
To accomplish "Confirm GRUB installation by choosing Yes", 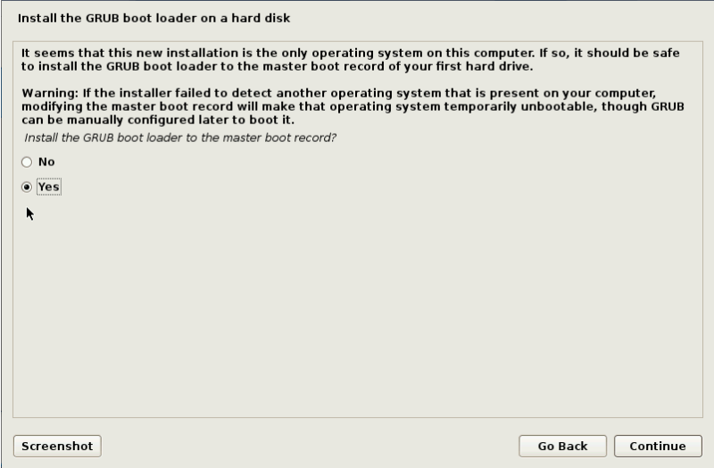I will click(27, 187).
